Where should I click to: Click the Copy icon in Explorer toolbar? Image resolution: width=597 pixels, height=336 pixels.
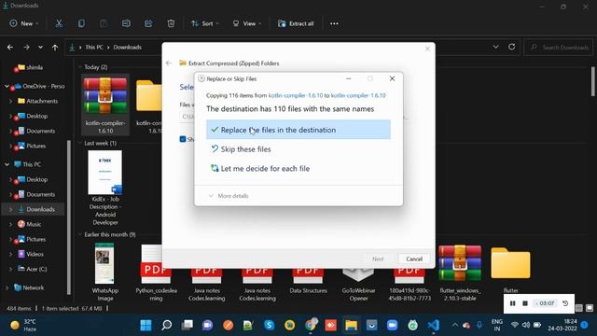coord(81,23)
